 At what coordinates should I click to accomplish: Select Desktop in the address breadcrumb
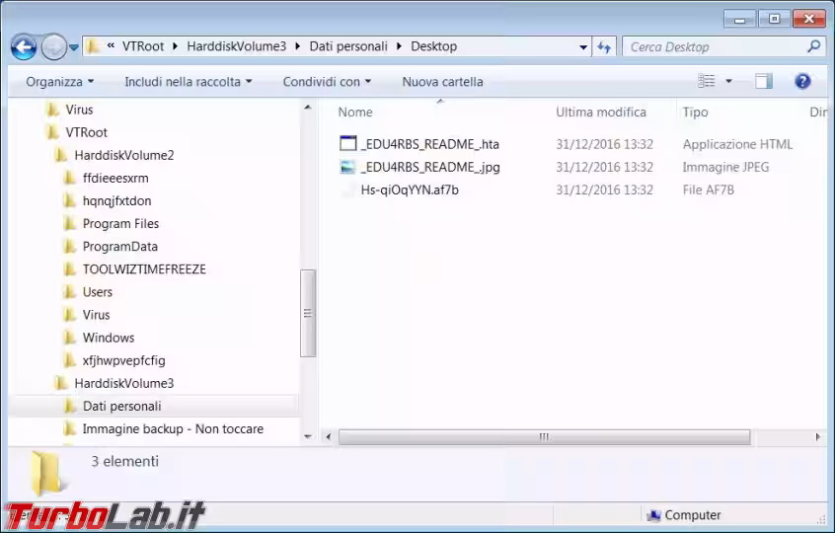pyautogui.click(x=433, y=46)
